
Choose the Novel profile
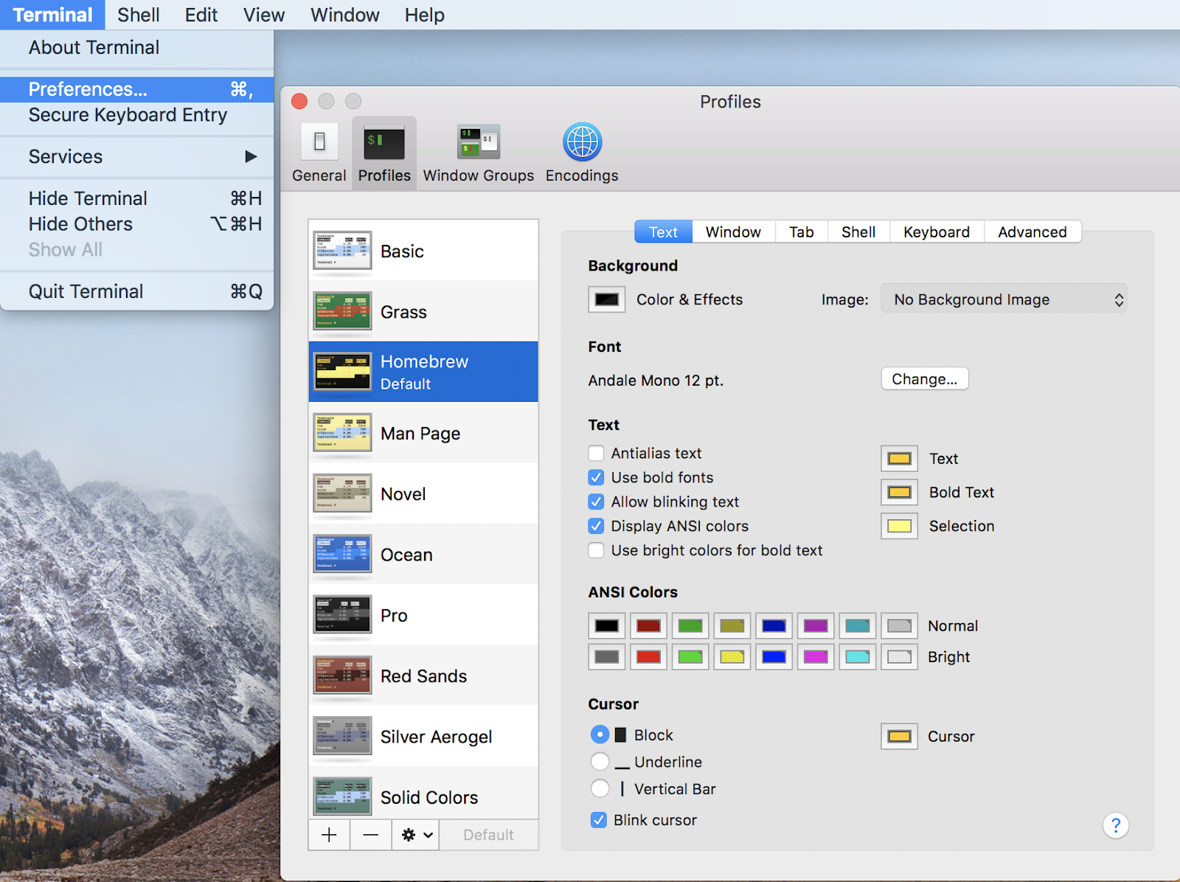pyautogui.click(x=423, y=493)
